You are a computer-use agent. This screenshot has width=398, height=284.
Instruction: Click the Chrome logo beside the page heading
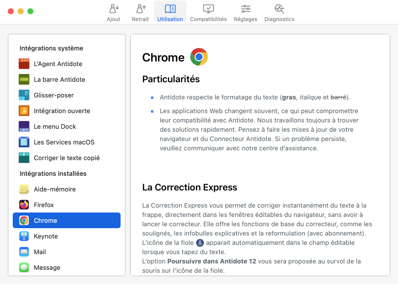tap(199, 56)
